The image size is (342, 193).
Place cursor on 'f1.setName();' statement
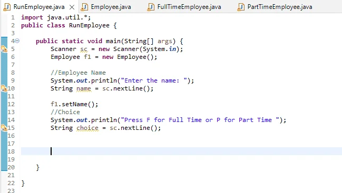click(74, 104)
